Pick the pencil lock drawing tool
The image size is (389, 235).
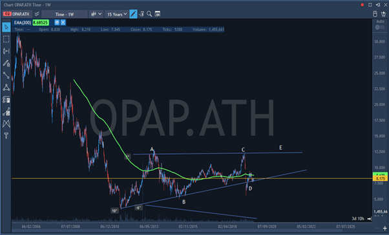6,63
